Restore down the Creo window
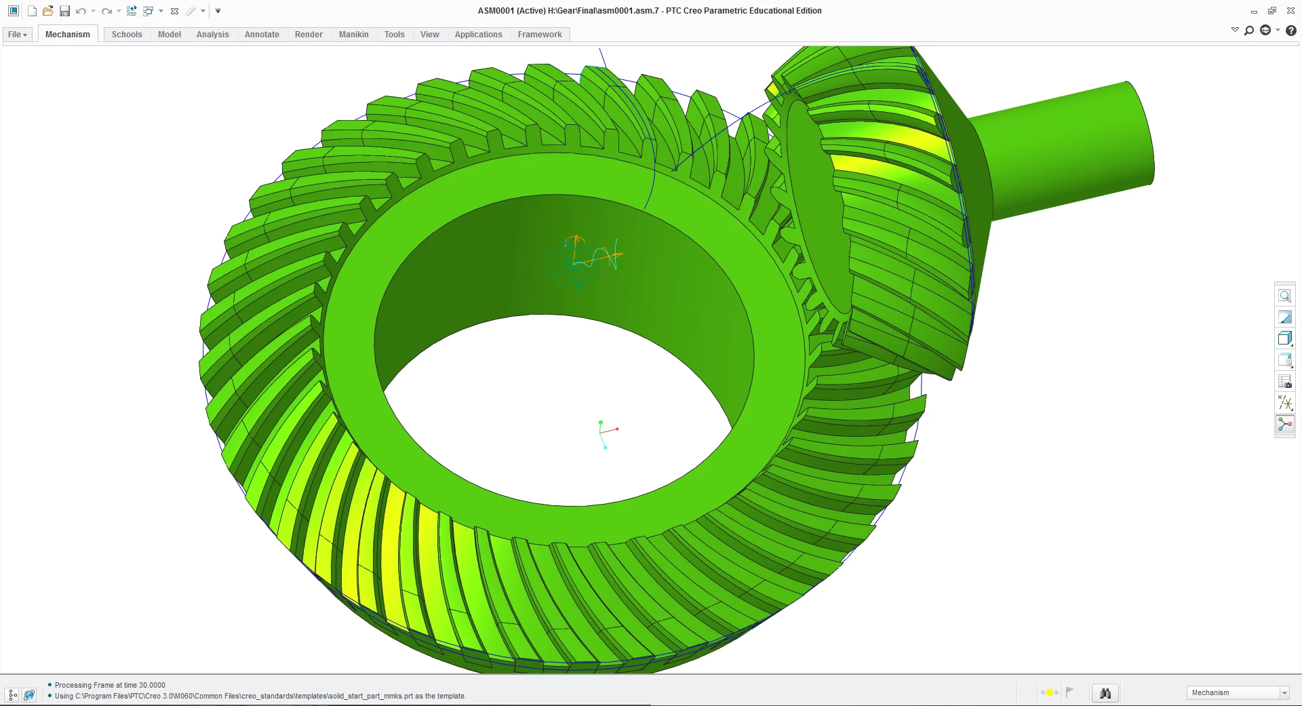 [1272, 11]
